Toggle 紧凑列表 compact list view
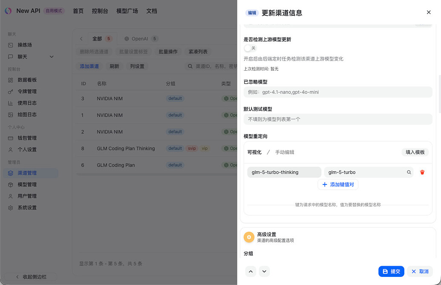This screenshot has width=441, height=285. coord(198,52)
